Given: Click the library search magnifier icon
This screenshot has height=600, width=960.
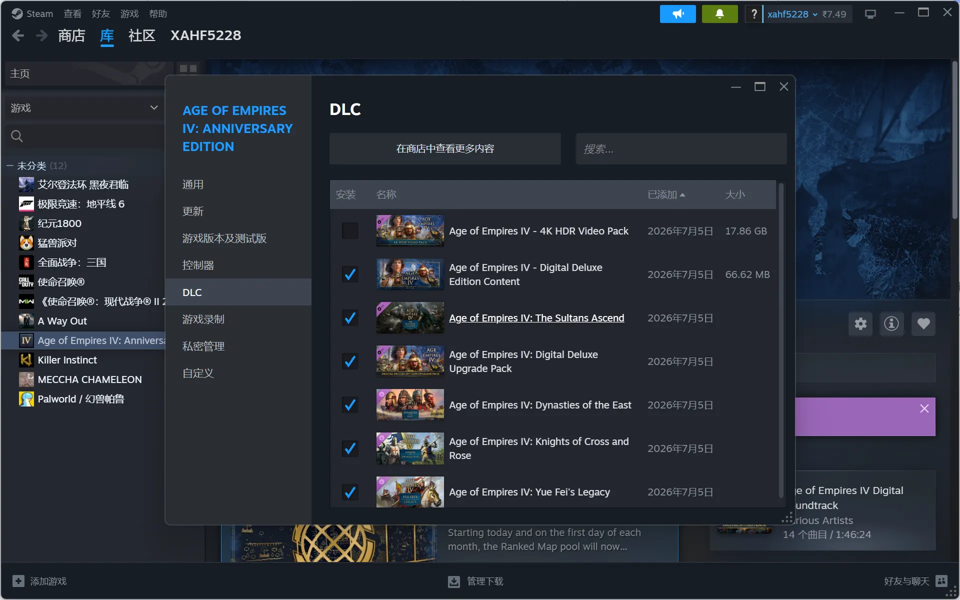Looking at the screenshot, I should click(x=17, y=136).
